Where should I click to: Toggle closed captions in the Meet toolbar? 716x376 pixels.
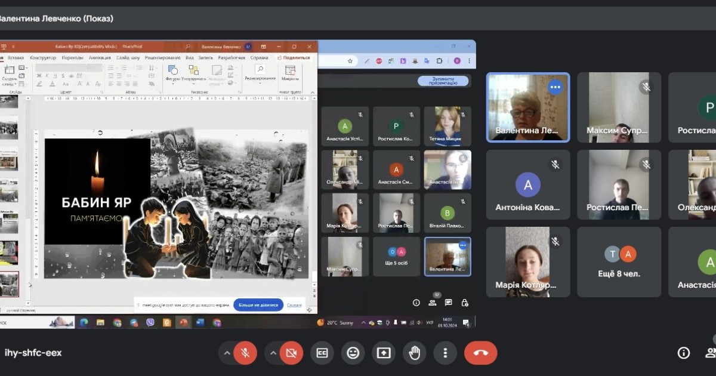pos(322,353)
